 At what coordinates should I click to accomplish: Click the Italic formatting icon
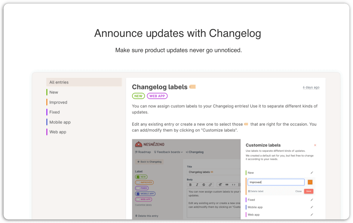click(197, 185)
